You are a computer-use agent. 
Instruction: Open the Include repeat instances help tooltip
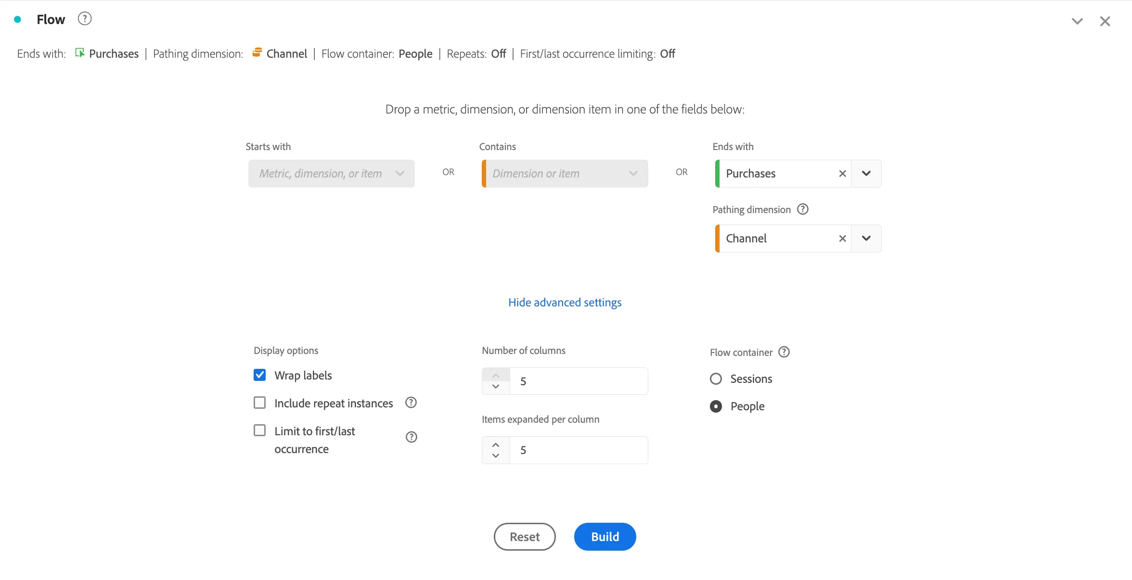coord(411,403)
